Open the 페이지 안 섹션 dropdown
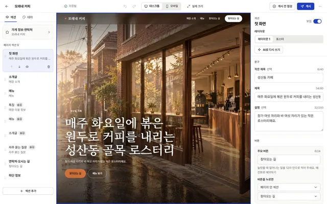Viewport: 327px width, 204px height. pos(289,187)
